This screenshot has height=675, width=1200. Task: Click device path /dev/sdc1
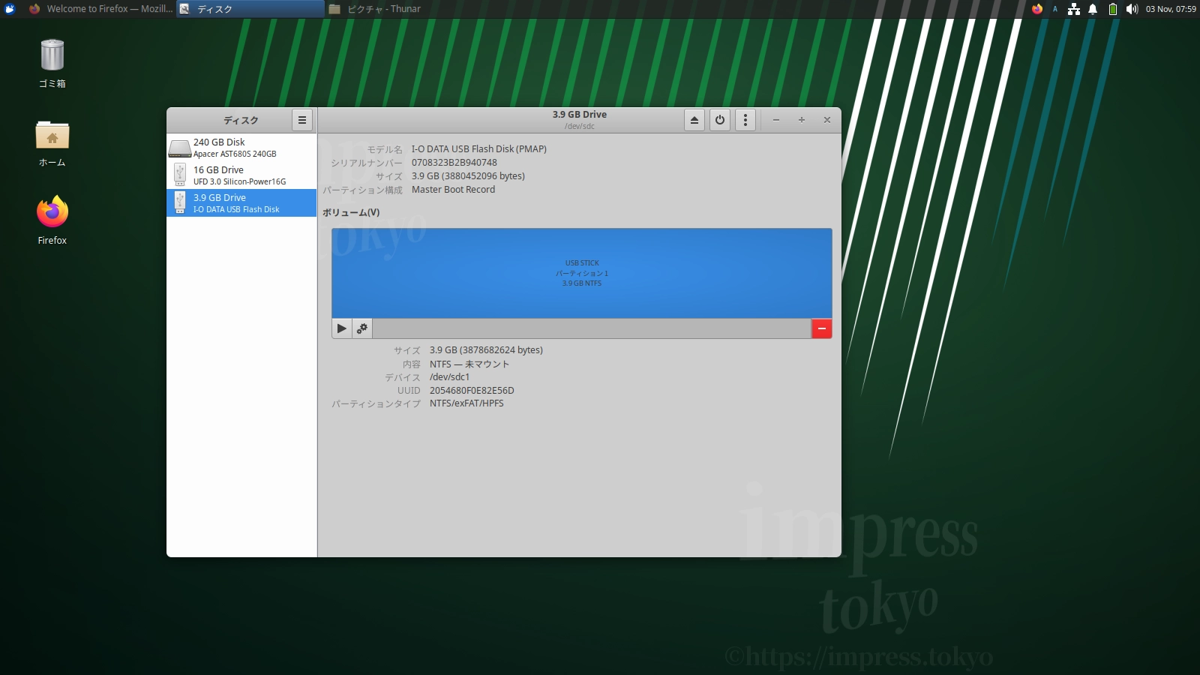(x=449, y=377)
